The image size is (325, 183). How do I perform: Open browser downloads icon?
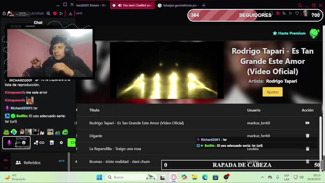tap(70, 13)
